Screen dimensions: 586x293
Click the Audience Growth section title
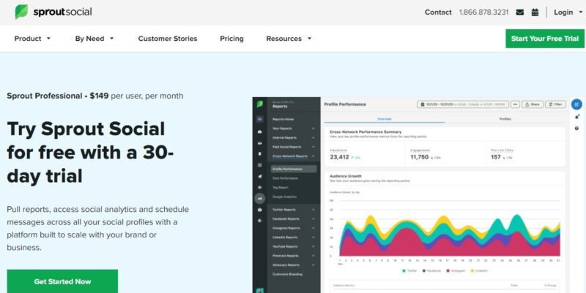(x=346, y=176)
